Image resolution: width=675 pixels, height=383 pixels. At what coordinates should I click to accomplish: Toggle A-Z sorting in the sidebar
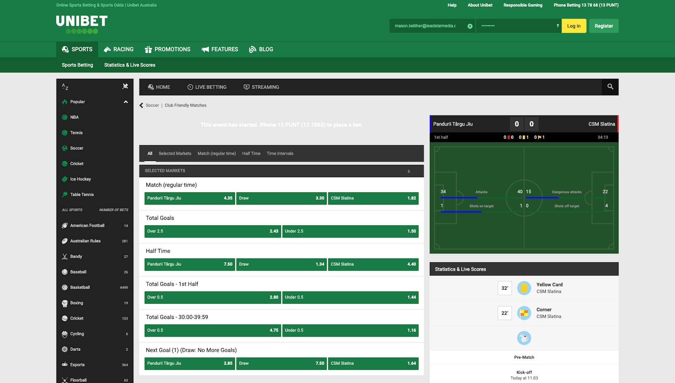[x=65, y=86]
